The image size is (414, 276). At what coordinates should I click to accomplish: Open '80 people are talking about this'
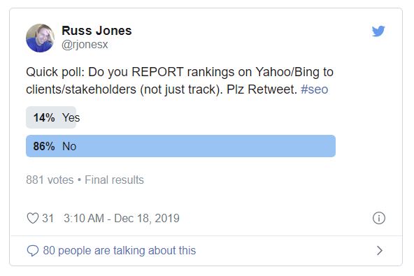pyautogui.click(x=120, y=250)
